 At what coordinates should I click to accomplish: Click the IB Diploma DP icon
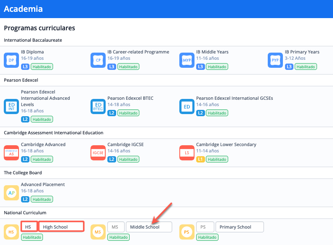coord(11,60)
